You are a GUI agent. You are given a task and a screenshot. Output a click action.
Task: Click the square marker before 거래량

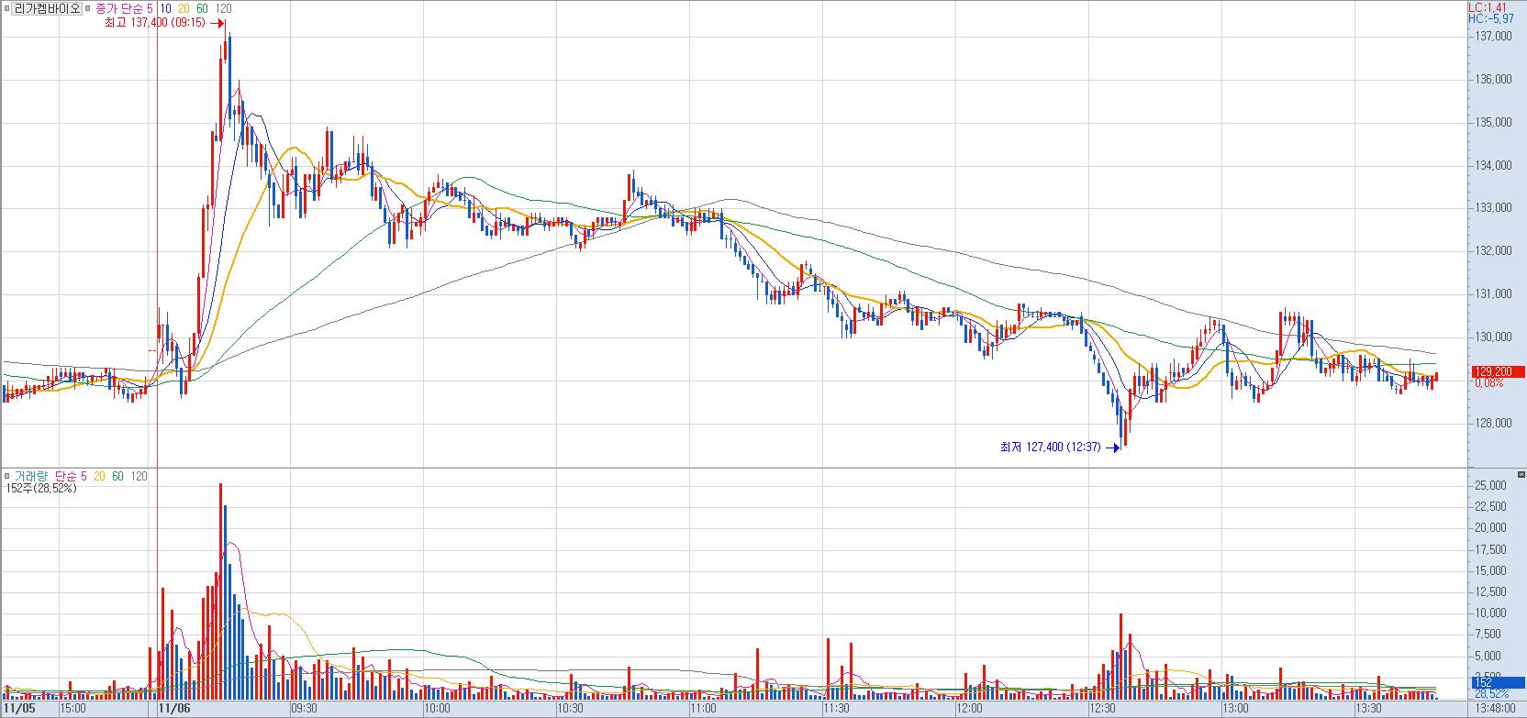(6, 477)
